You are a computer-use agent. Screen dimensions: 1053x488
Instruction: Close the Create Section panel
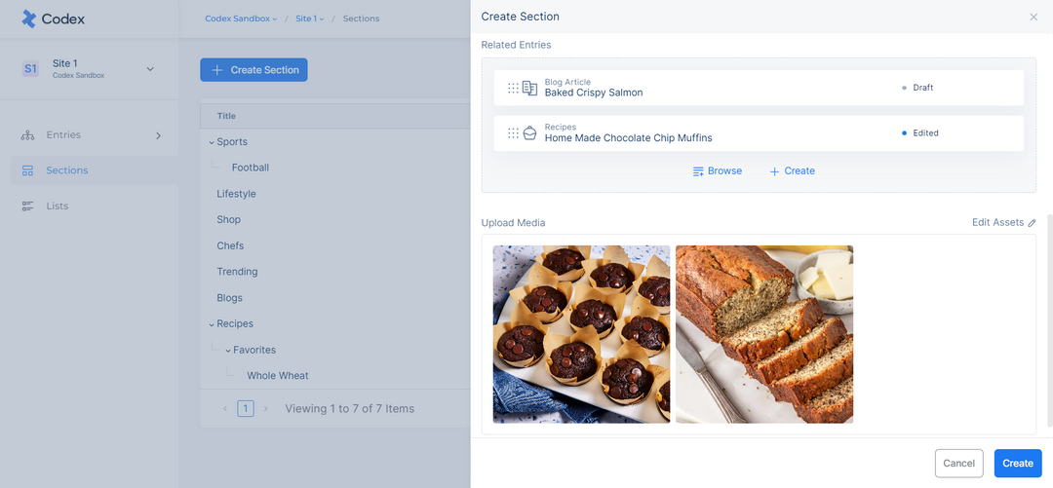[1033, 17]
